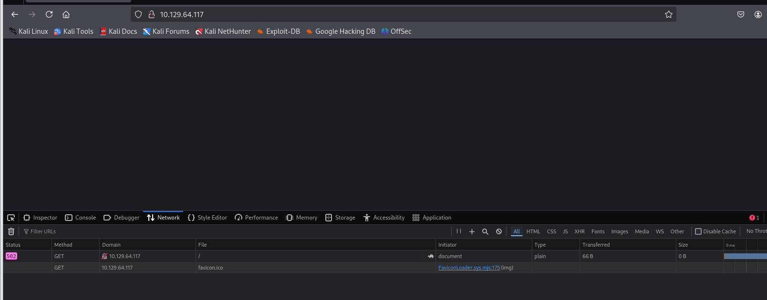Switch to the Console tab
The width and height of the screenshot is (767, 300).
(x=81, y=218)
